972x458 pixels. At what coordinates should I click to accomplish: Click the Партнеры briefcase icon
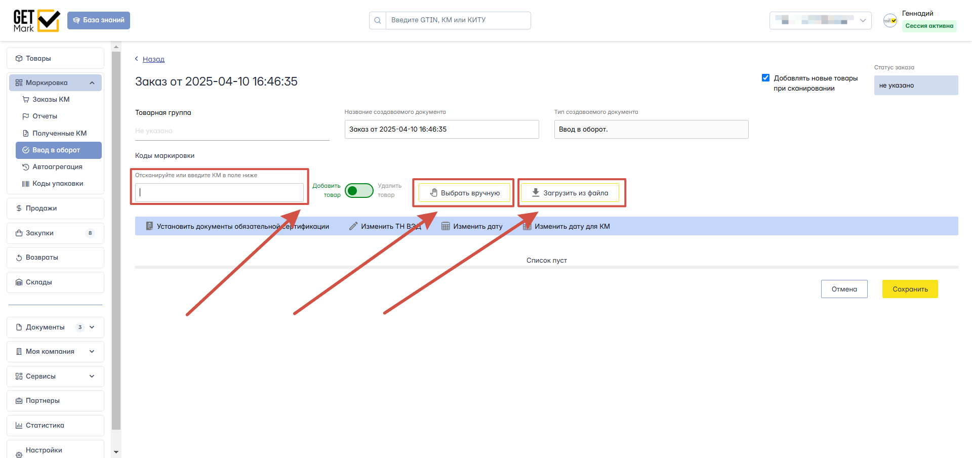pos(19,401)
